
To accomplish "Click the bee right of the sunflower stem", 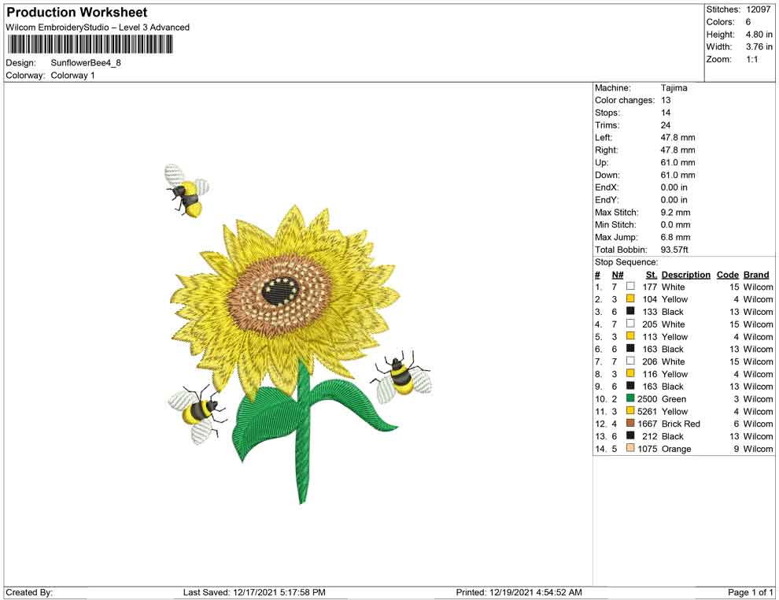I will [401, 377].
